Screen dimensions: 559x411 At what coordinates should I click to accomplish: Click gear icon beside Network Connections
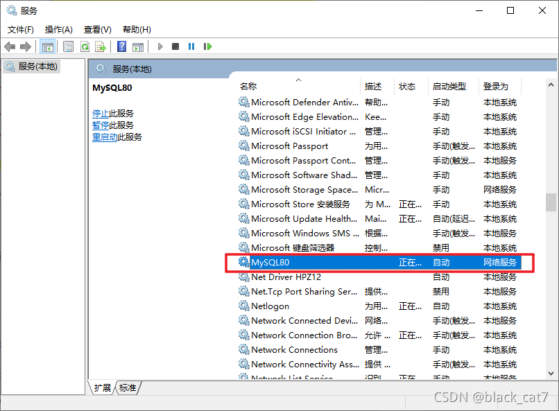(244, 350)
